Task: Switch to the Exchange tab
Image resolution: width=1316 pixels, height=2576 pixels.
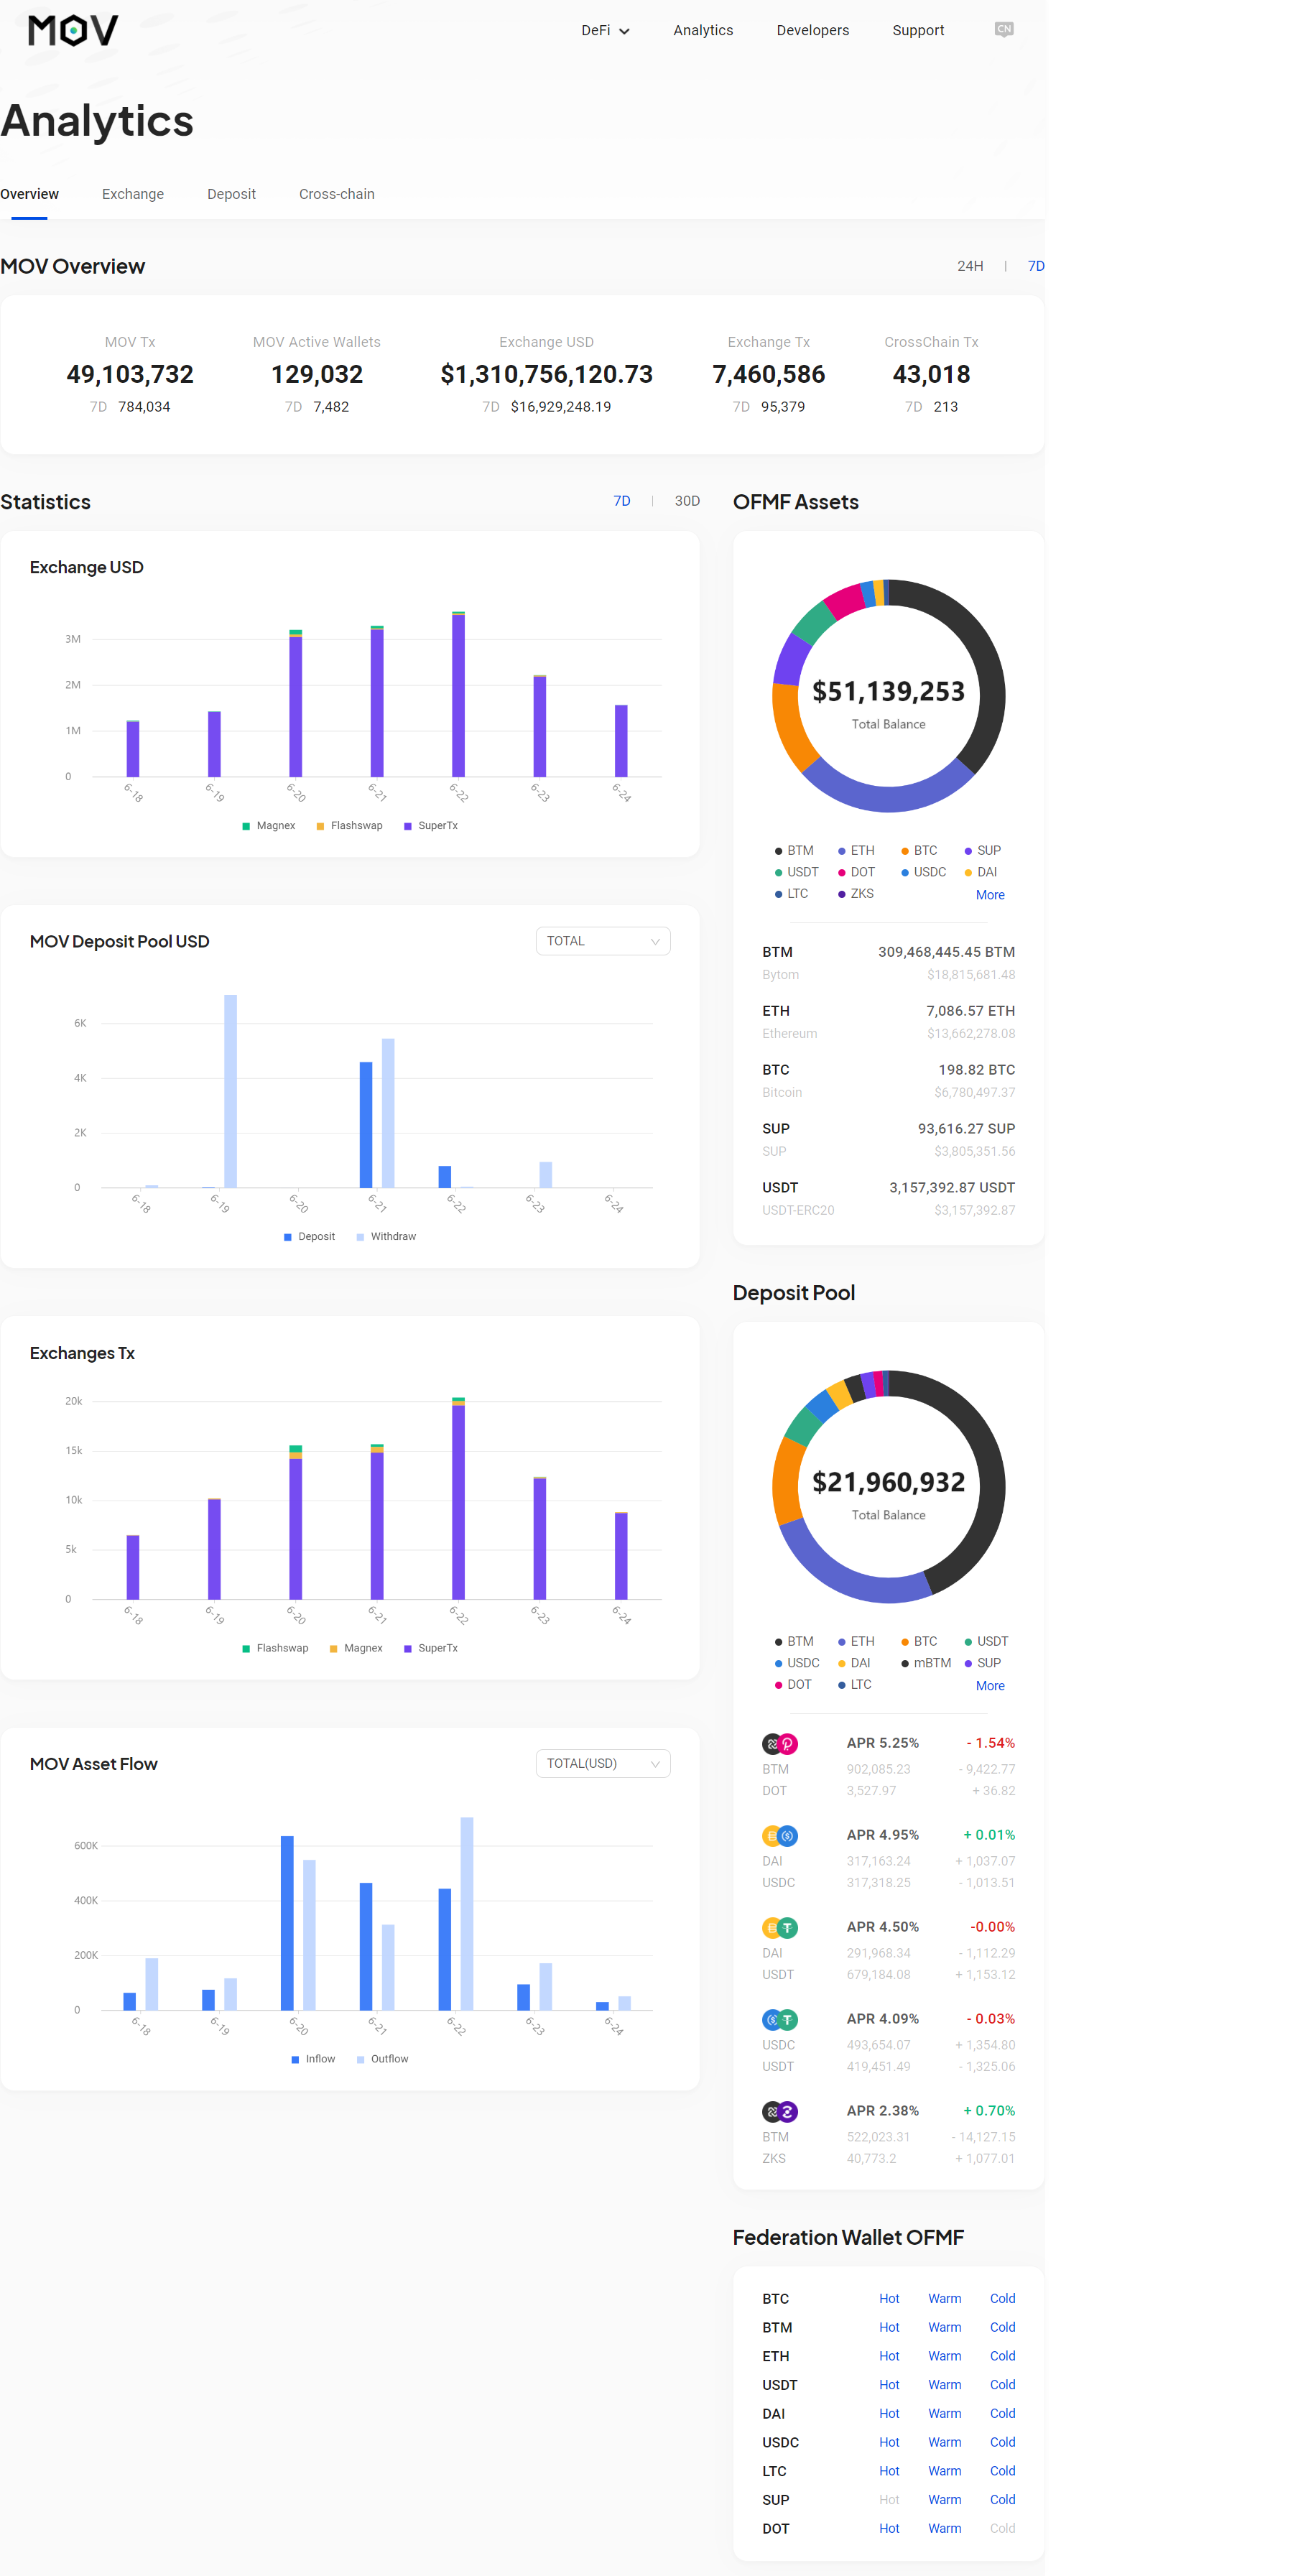Action: pyautogui.click(x=133, y=193)
